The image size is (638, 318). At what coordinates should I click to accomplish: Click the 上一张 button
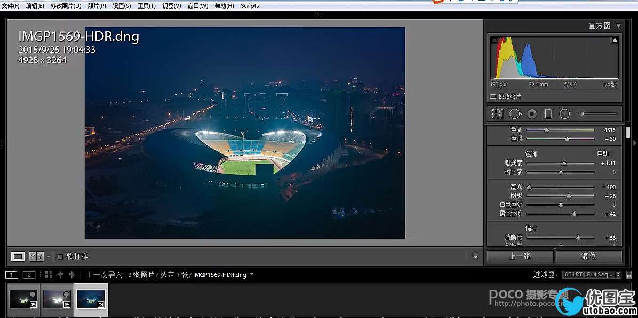pos(520,256)
